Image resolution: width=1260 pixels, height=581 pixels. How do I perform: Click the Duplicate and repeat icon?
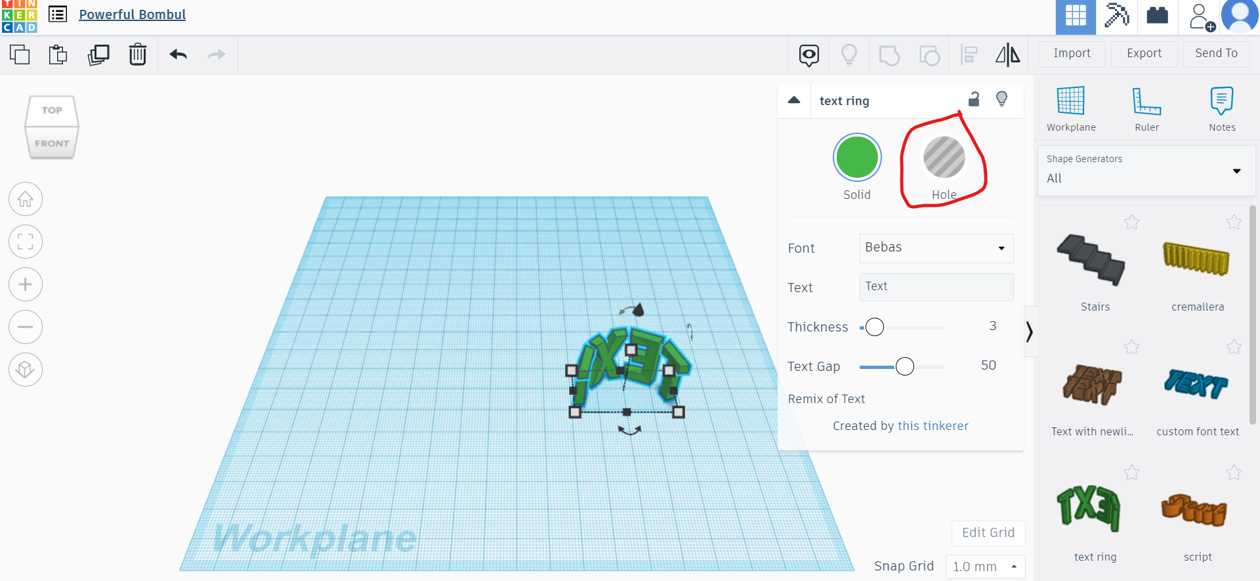[98, 54]
